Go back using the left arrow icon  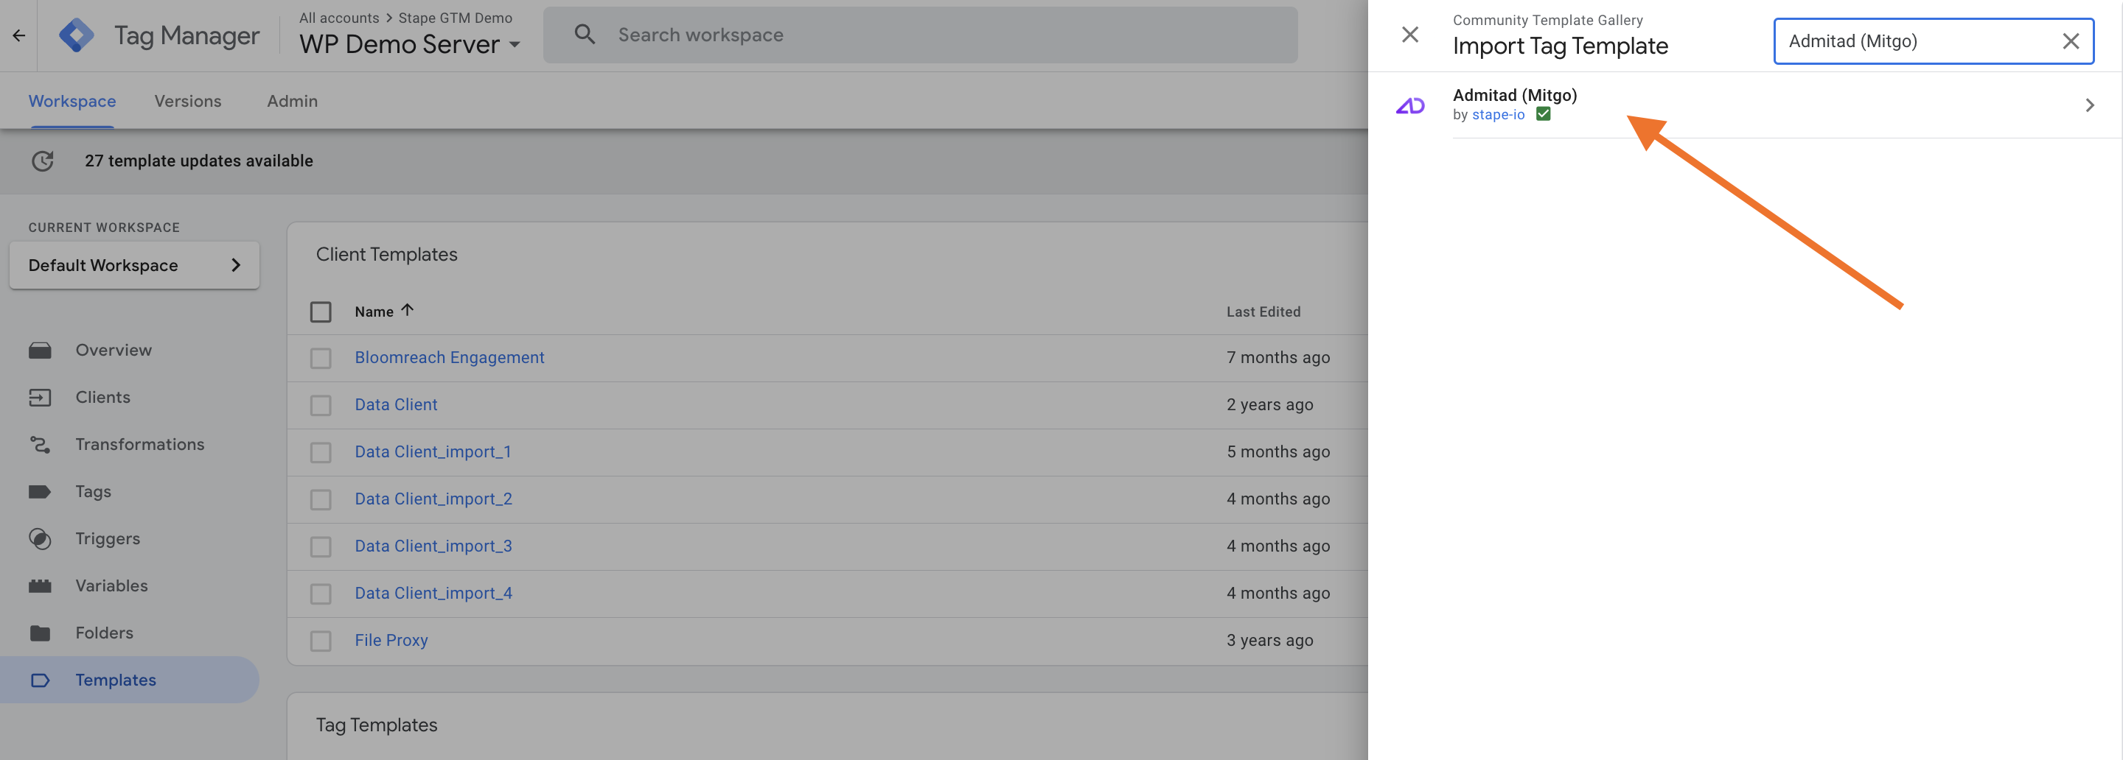[19, 35]
